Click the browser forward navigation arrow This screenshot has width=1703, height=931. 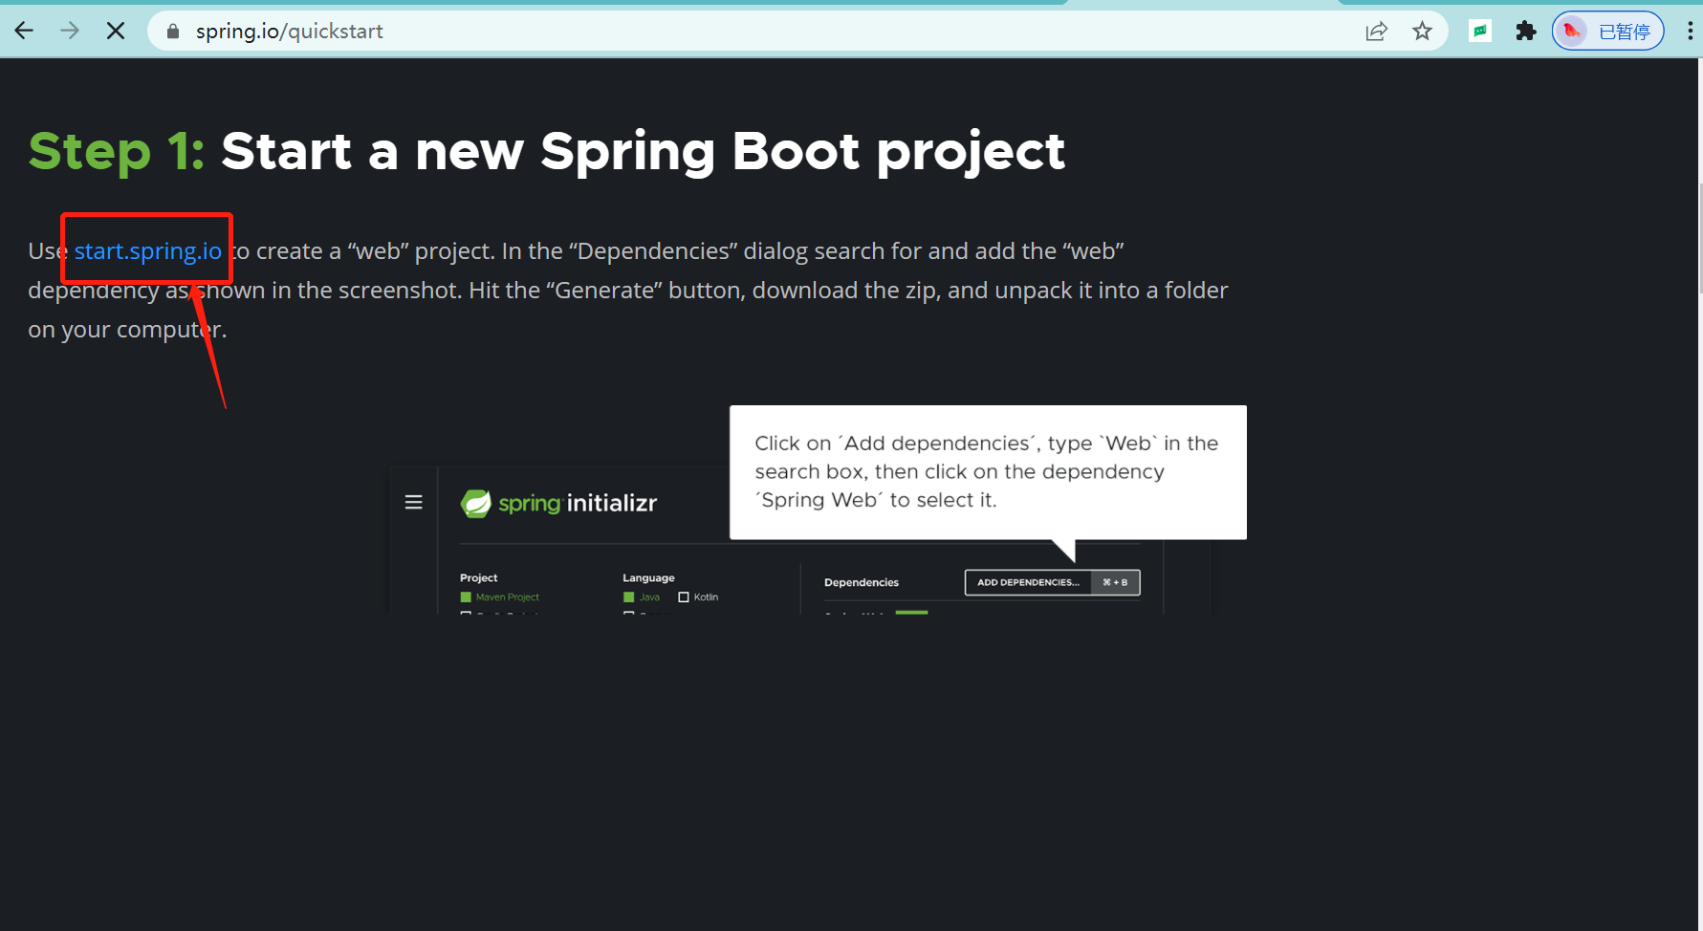(x=69, y=30)
